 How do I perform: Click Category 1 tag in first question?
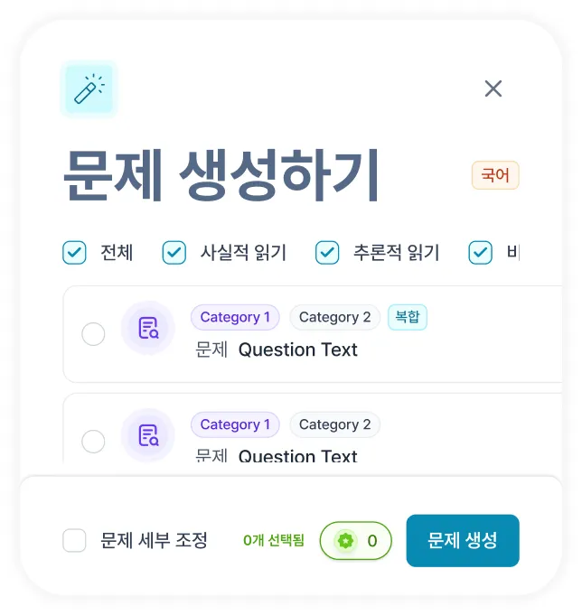(x=235, y=317)
